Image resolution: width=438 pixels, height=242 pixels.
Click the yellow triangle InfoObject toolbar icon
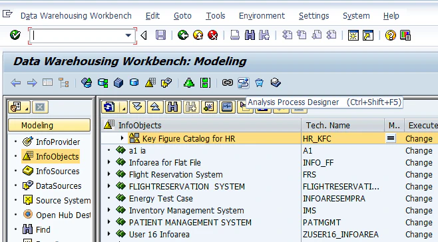(150, 82)
